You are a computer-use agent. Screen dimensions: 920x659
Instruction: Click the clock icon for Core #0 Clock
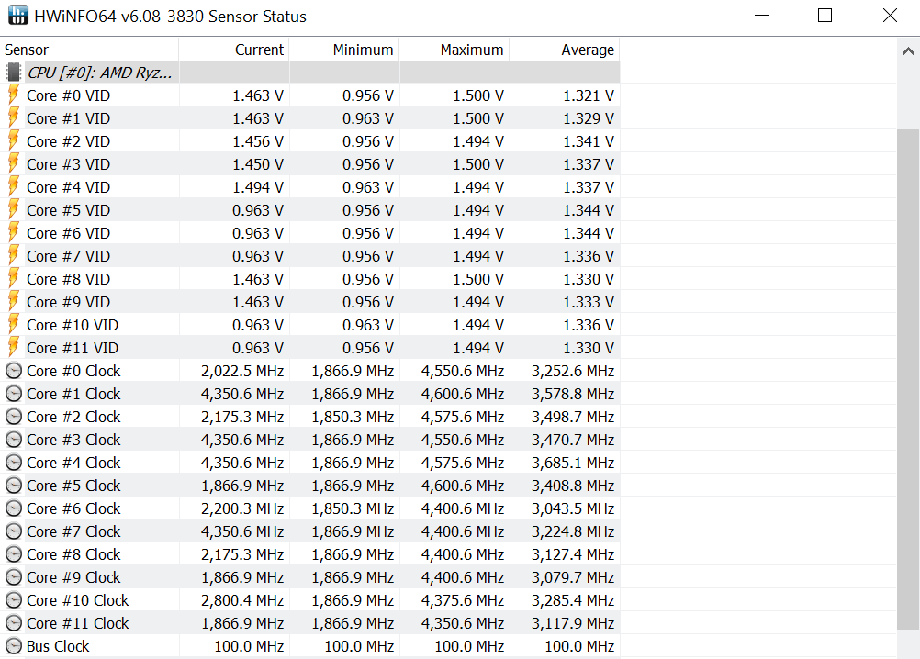pos(14,371)
